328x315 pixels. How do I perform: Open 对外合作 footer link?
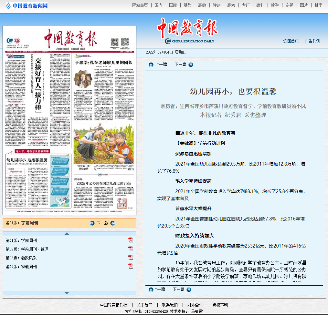point(195,305)
